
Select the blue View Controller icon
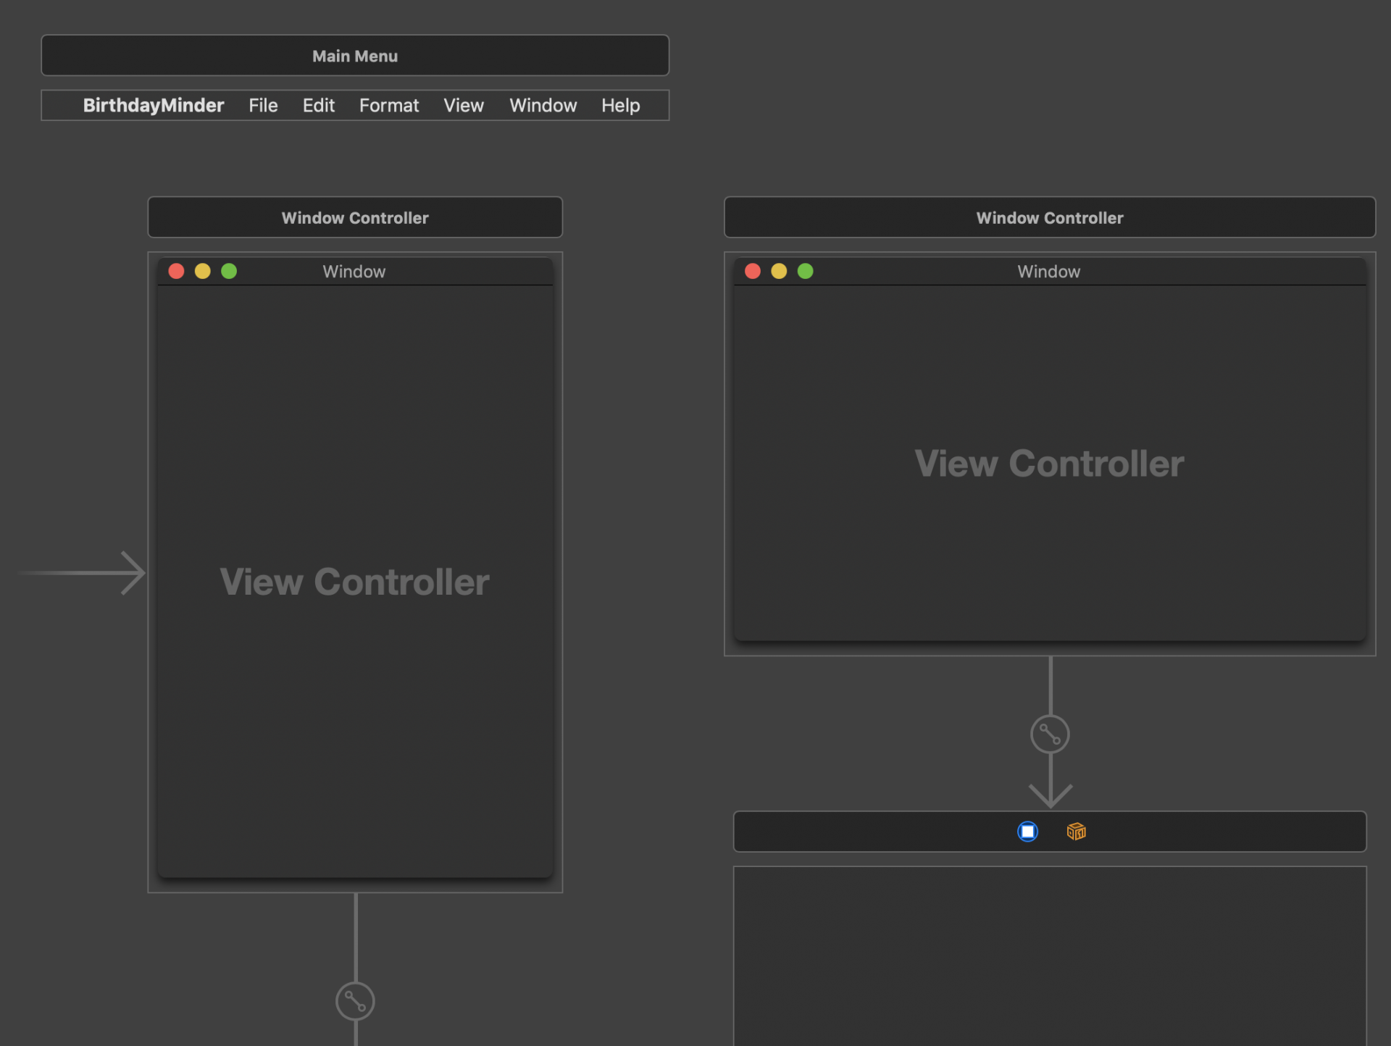(x=1027, y=832)
